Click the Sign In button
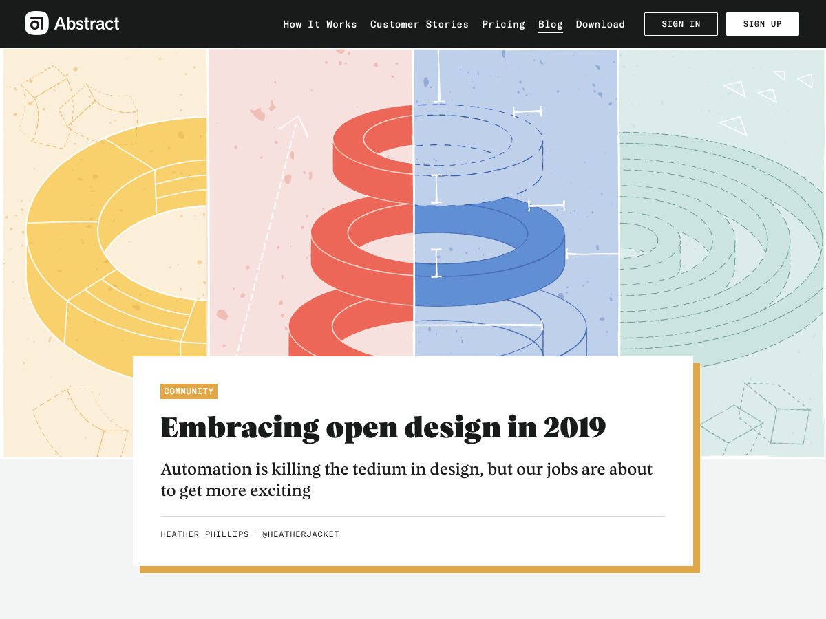Image resolution: width=826 pixels, height=619 pixels. click(x=681, y=24)
